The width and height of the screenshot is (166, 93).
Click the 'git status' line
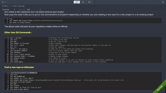tap(15, 86)
